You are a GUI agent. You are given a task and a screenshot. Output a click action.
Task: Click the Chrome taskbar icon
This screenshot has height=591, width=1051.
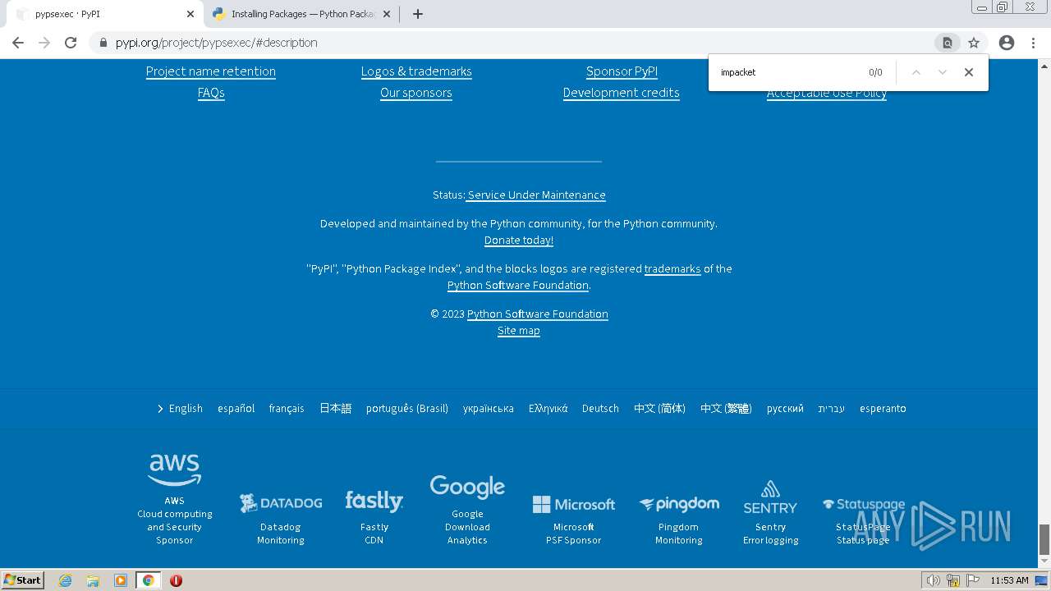148,580
